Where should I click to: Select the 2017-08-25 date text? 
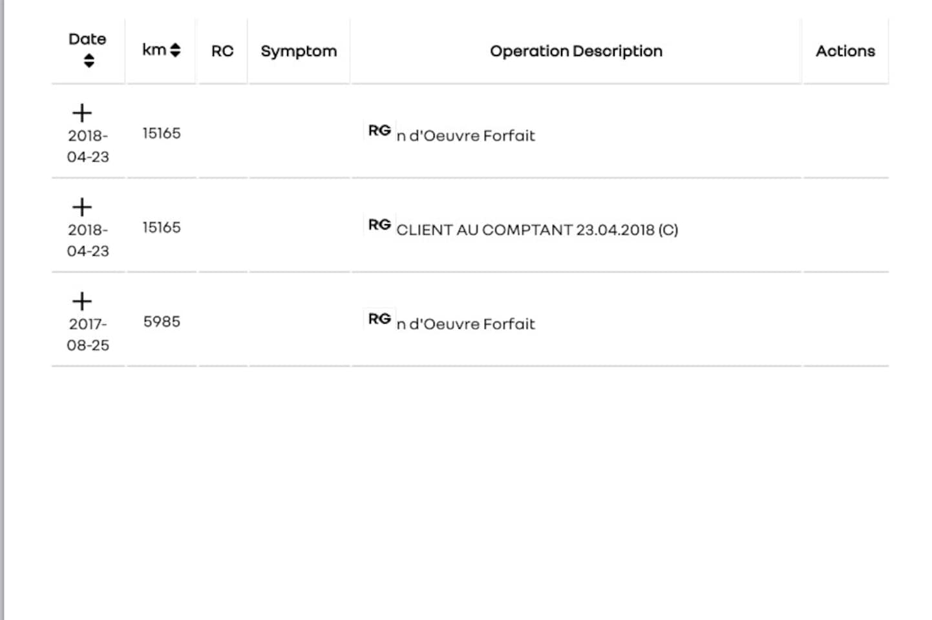(x=88, y=335)
